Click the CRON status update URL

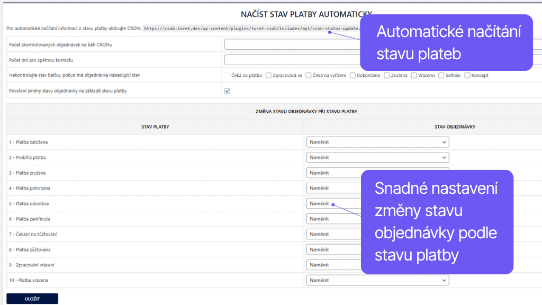click(251, 29)
